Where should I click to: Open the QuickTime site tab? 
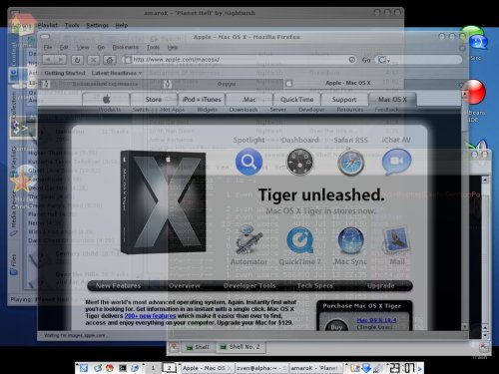coord(297,99)
